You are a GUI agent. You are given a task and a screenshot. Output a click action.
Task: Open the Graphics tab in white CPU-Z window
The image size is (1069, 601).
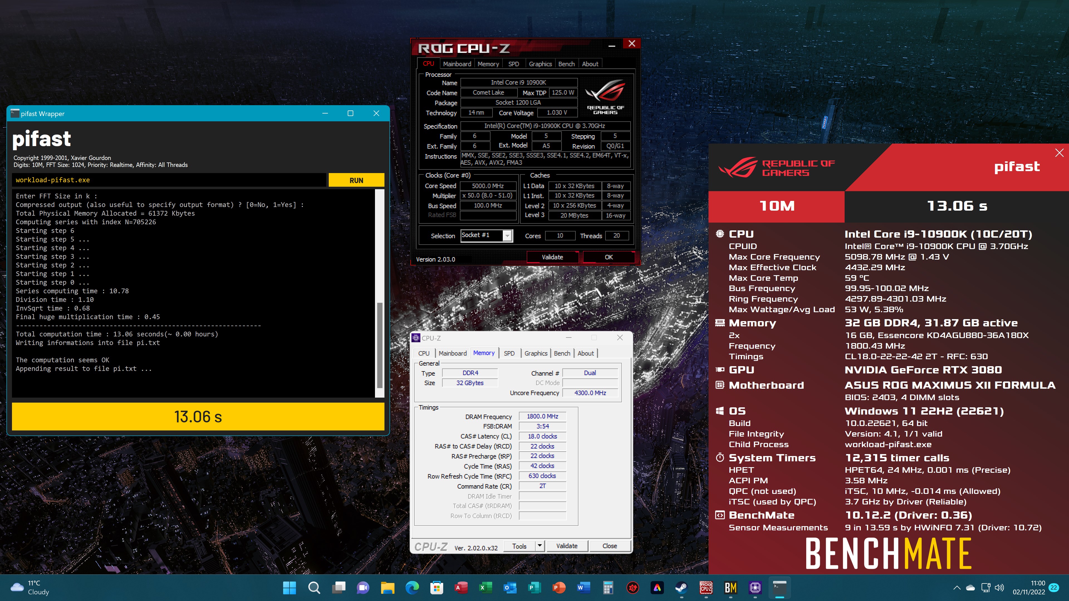[536, 353]
